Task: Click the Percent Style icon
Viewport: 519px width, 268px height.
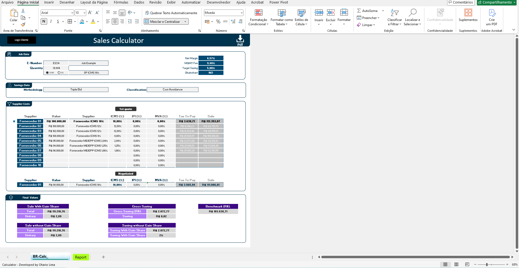Action: 218,21
